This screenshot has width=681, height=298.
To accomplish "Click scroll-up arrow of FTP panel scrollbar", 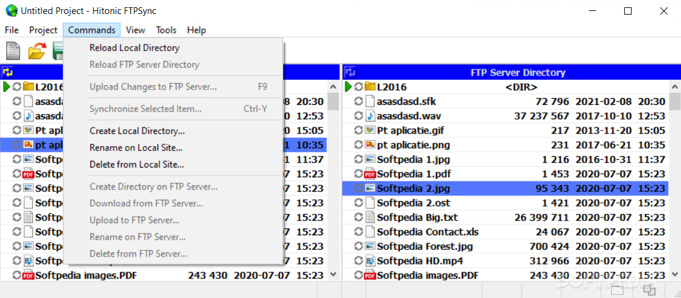I will 675,87.
